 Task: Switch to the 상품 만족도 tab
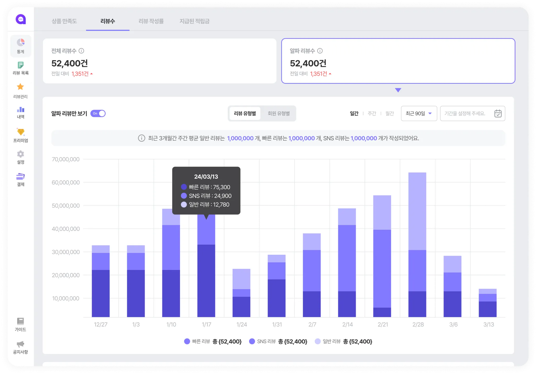64,21
